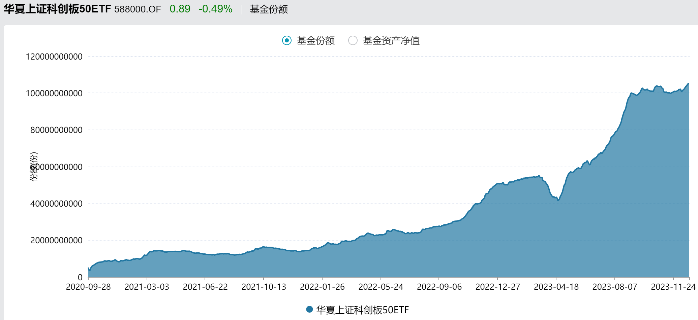Click the y-axis value 20000000000

coord(56,241)
